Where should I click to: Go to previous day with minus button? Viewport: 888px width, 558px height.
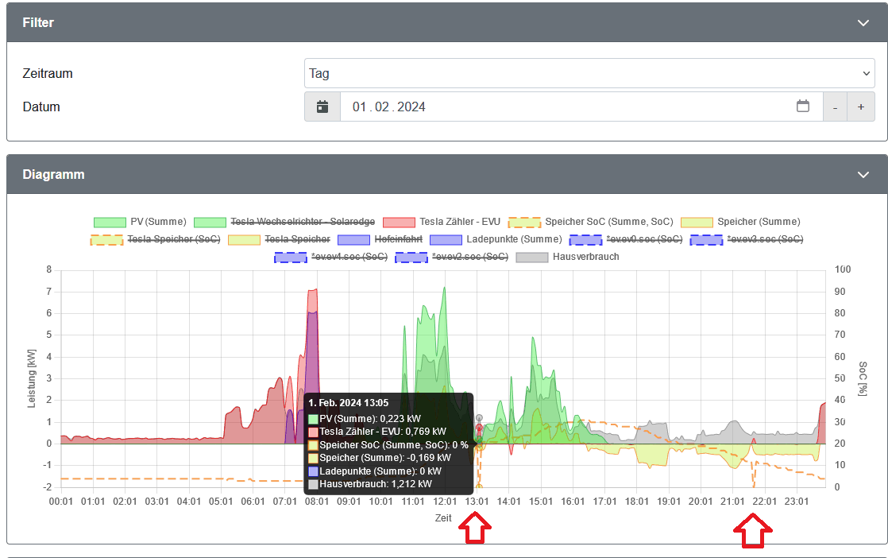click(x=835, y=107)
